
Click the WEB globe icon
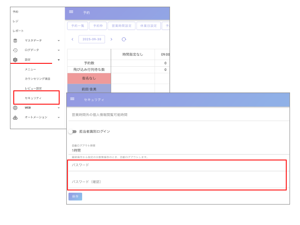pos(15,107)
